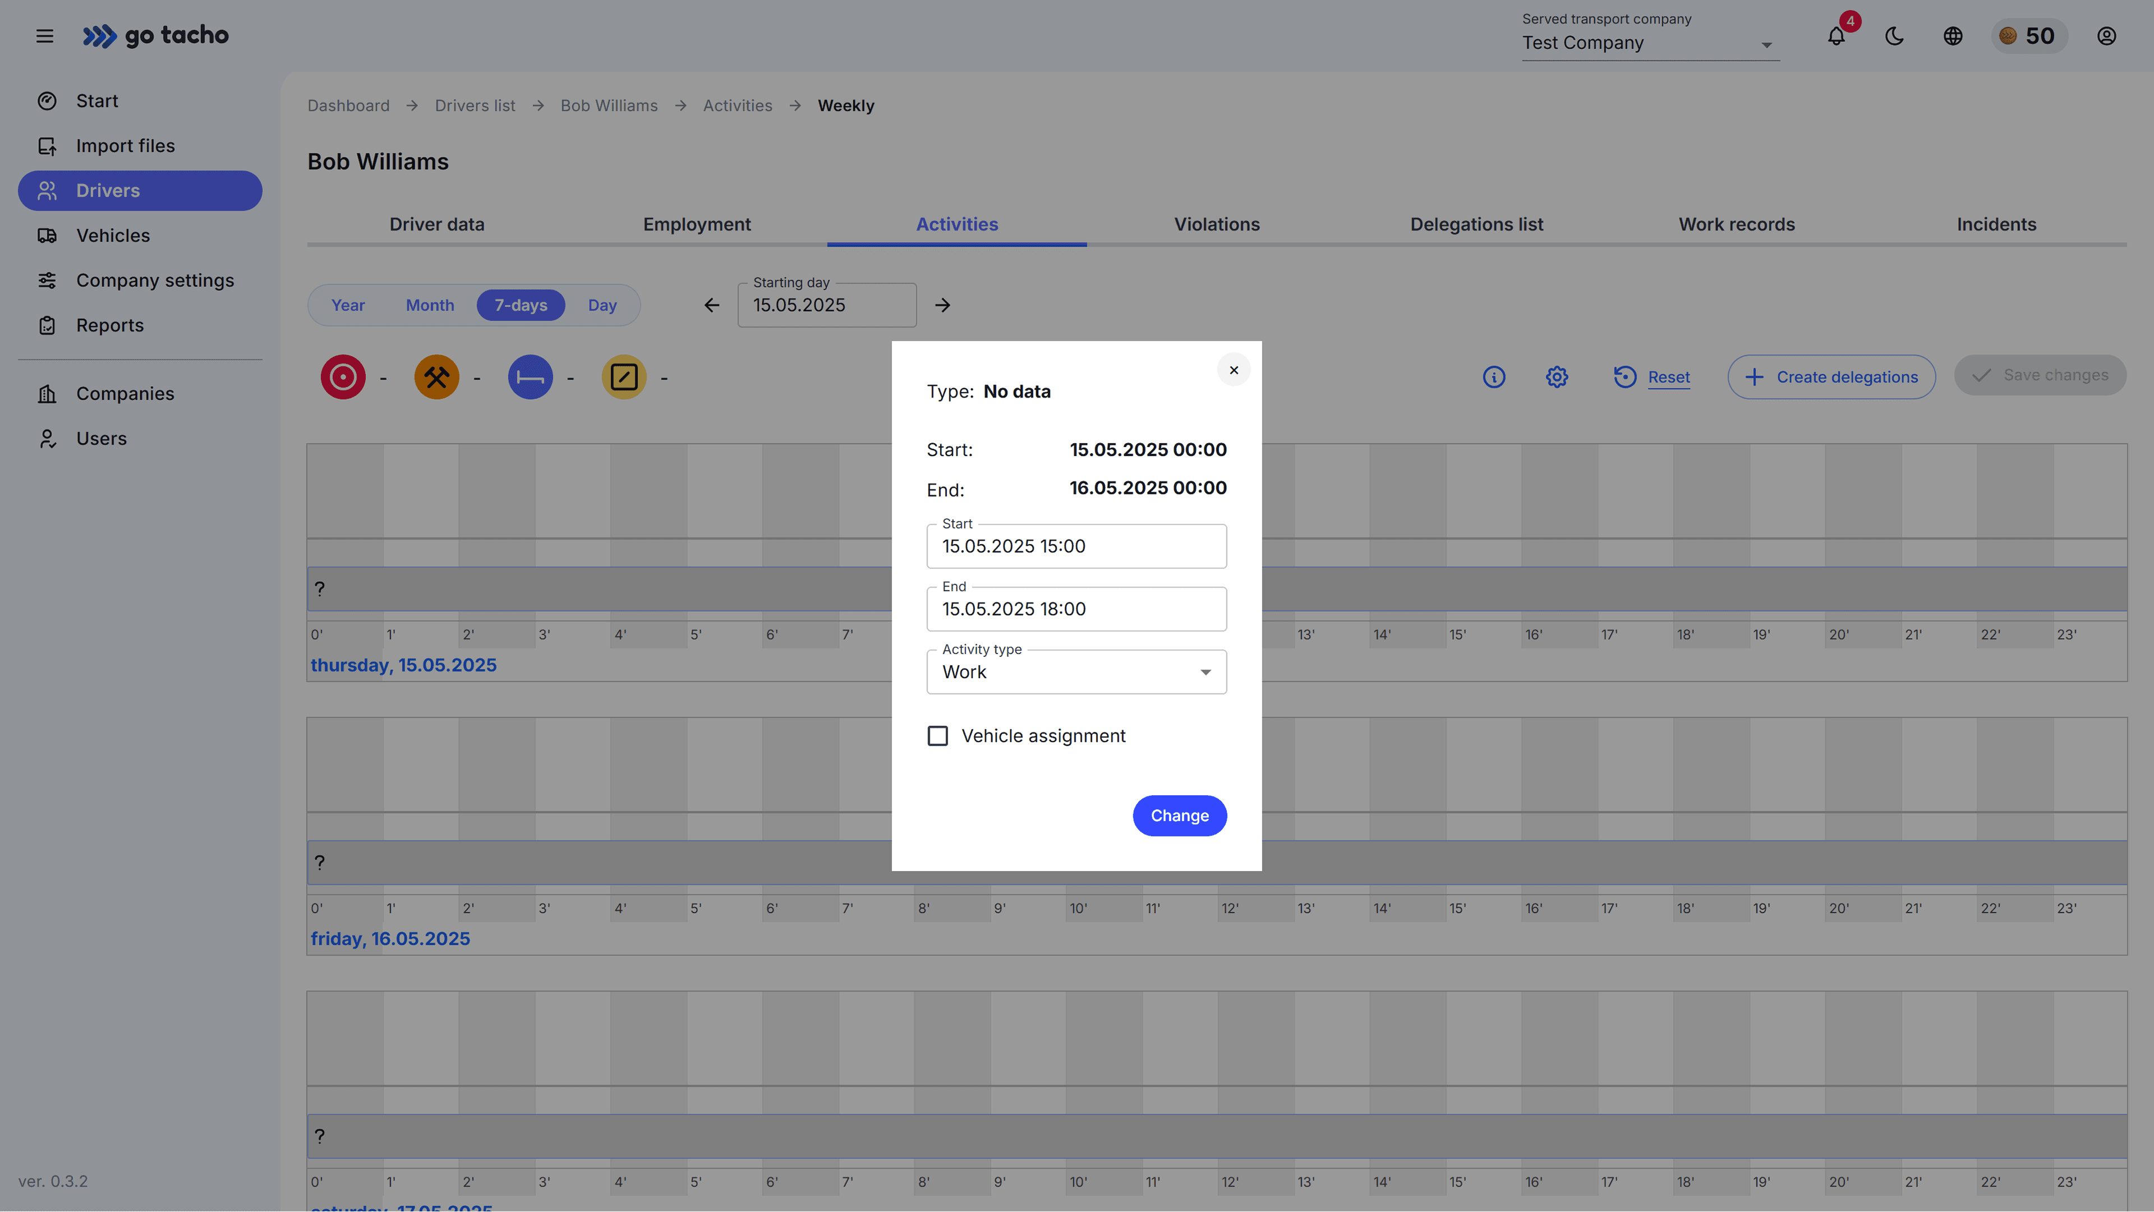Click the yellow availability icon
Viewport: 2154px width, 1212px height.
[x=624, y=377]
